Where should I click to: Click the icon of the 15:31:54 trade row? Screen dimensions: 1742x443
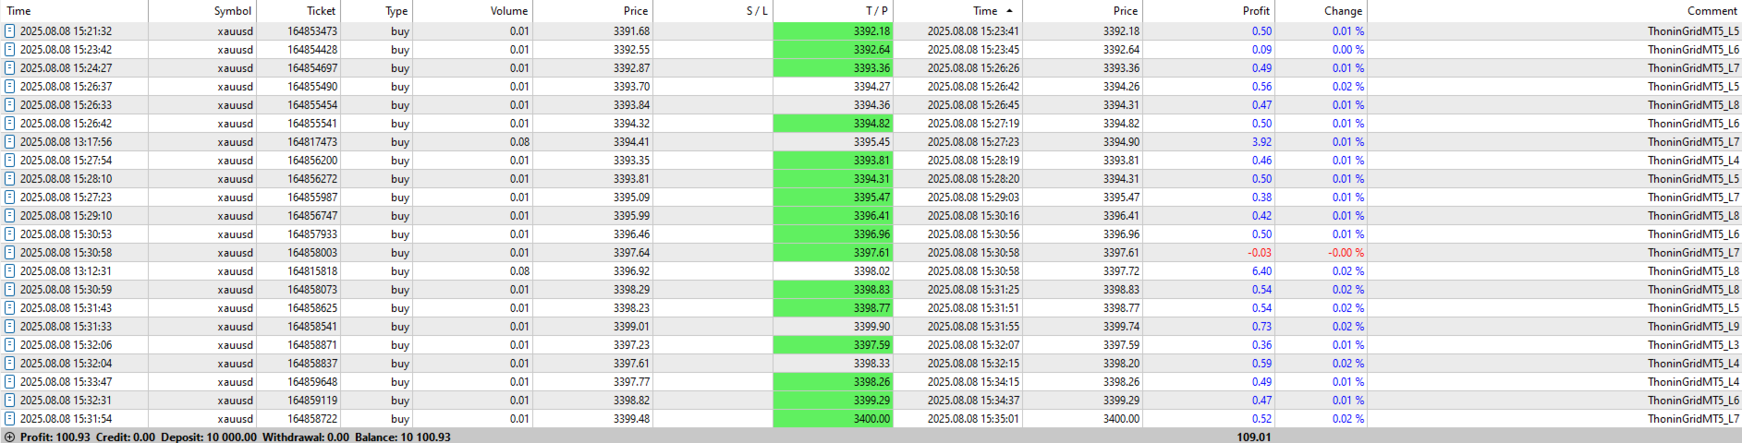pyautogui.click(x=10, y=419)
